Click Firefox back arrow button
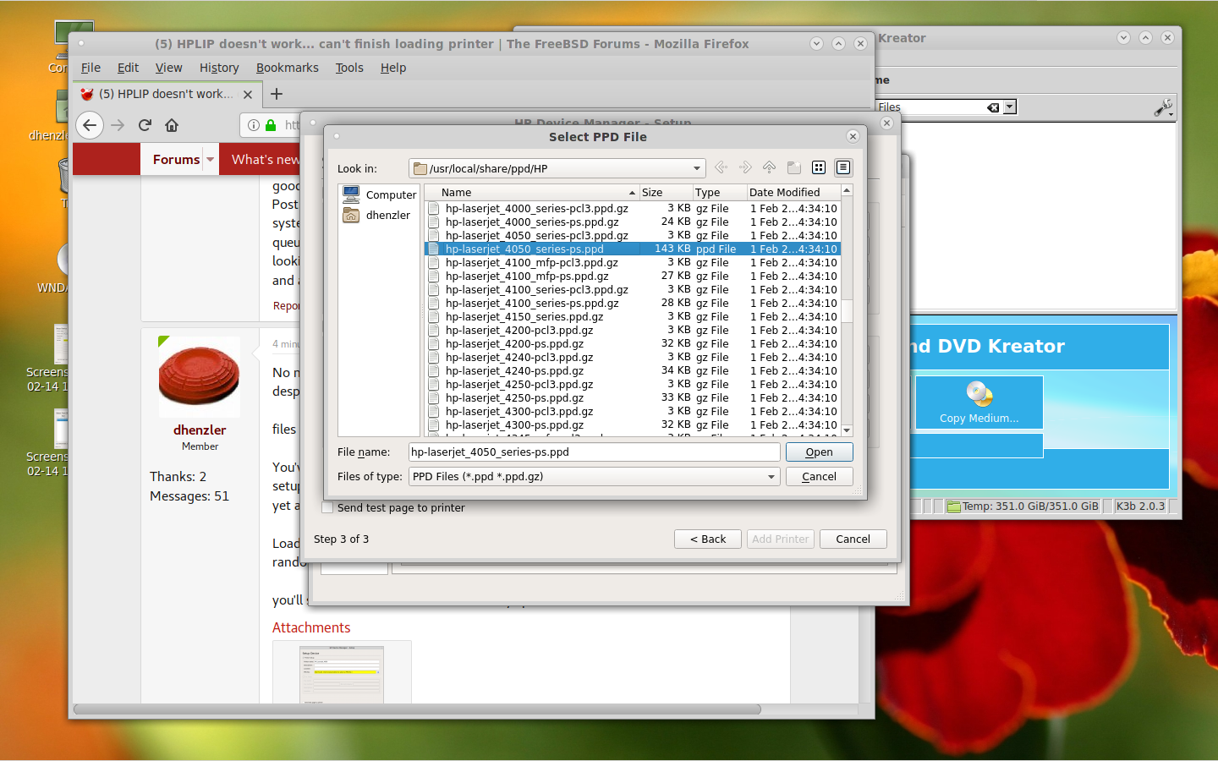This screenshot has height=761, width=1218. [x=90, y=125]
